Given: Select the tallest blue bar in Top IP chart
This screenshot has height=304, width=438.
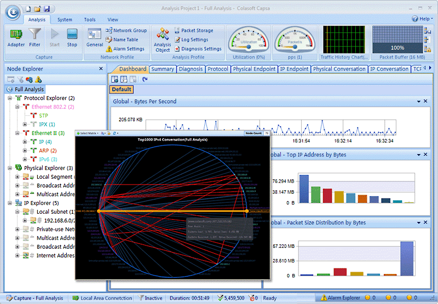Looking at the screenshot, I should pos(304,189).
